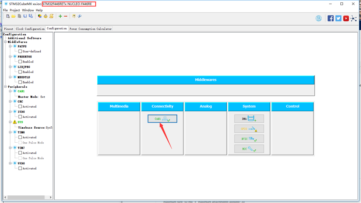The image size is (361, 203).
Task: Enable the FREERTOS checkbox
Action: (x=20, y=62)
